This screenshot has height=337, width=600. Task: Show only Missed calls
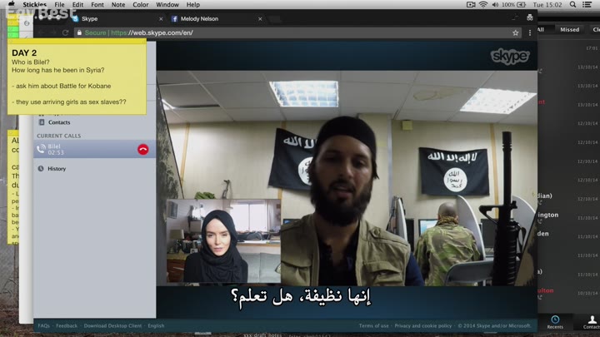[569, 29]
